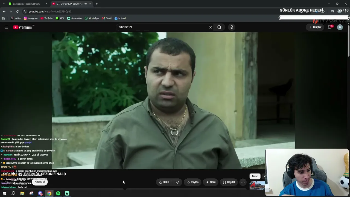
Task: Click the page vertical scrollbar
Action: 348,41
